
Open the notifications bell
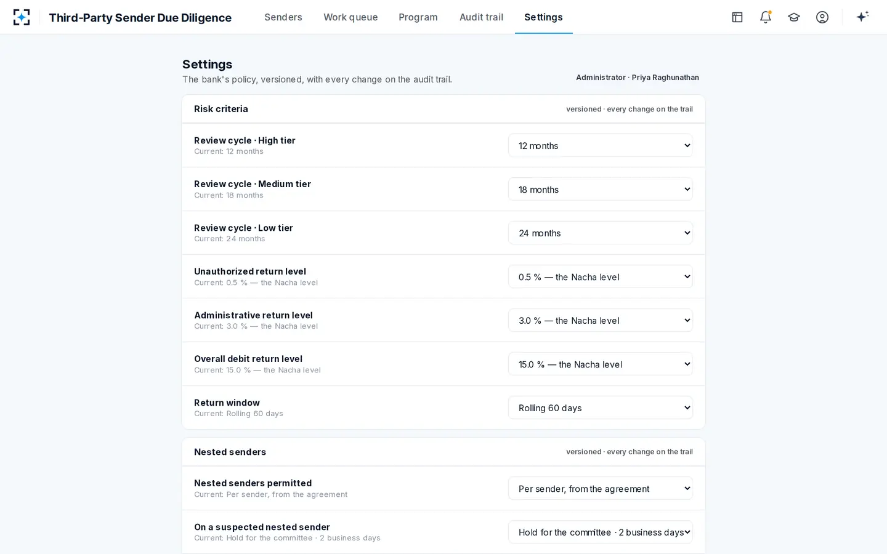pos(766,17)
